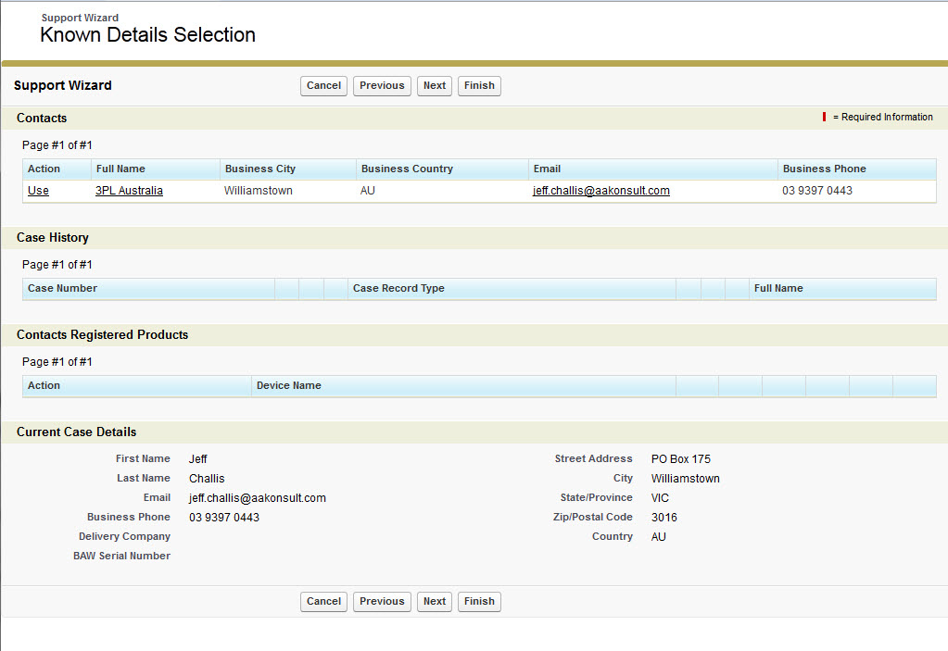The height and width of the screenshot is (651, 948).
Task: Click the top Finish button
Action: 479,86
